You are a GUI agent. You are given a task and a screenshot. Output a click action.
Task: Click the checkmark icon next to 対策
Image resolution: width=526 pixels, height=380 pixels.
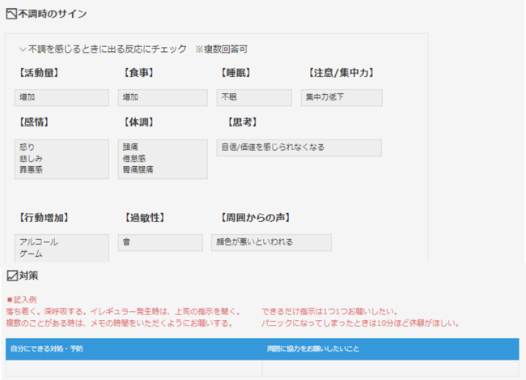point(11,276)
